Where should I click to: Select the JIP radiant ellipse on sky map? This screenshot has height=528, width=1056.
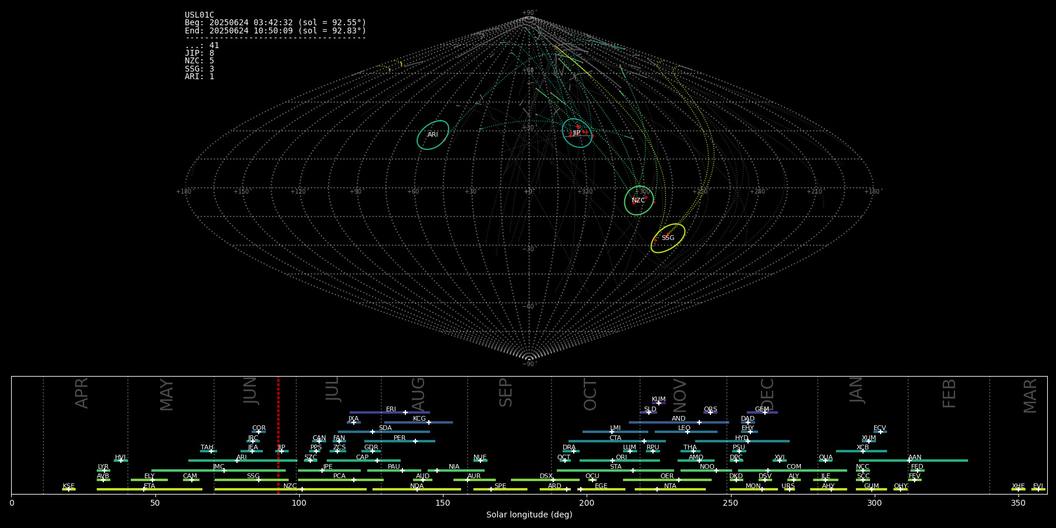tap(577, 133)
